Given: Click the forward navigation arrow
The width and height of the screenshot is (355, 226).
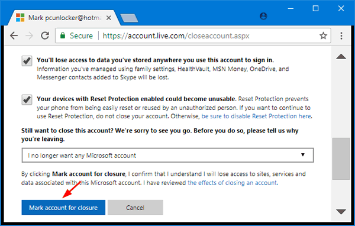Looking at the screenshot, I should pyautogui.click(x=29, y=35).
